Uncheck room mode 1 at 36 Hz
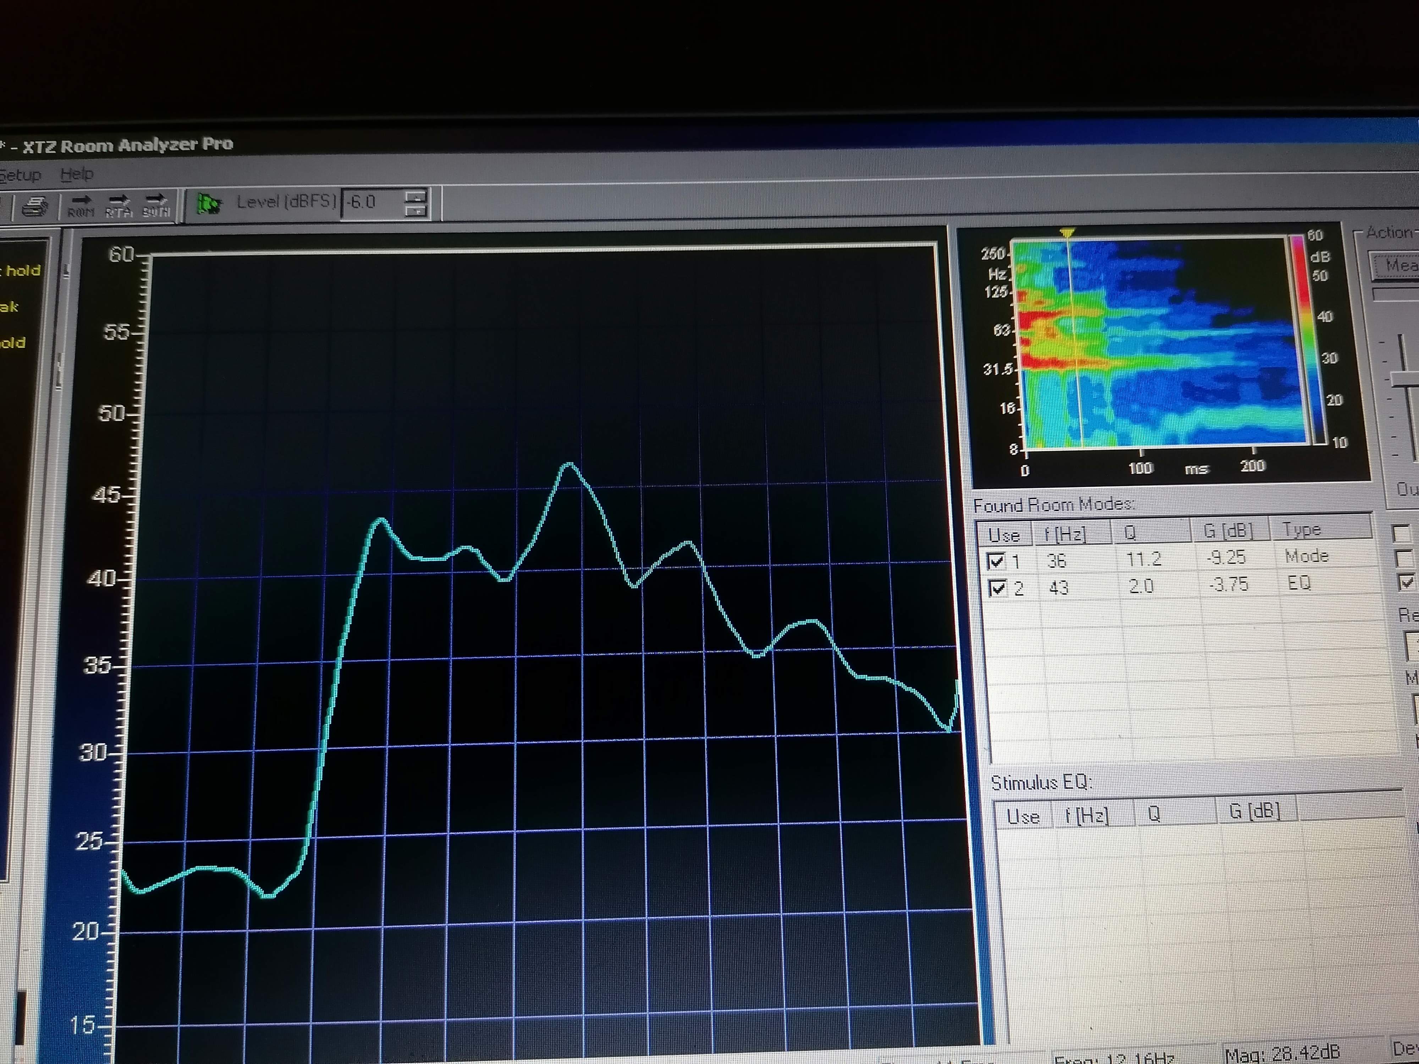Viewport: 1419px width, 1064px height. coord(996,562)
